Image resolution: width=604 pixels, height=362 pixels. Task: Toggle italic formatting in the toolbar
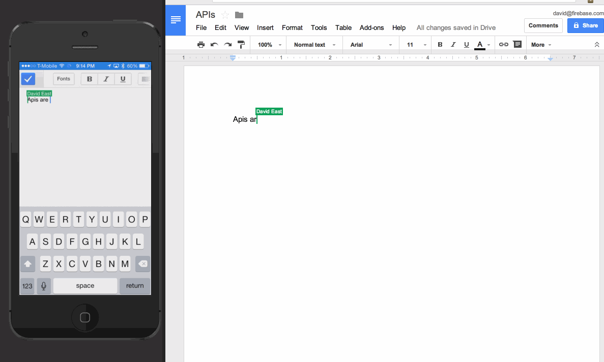click(x=453, y=44)
